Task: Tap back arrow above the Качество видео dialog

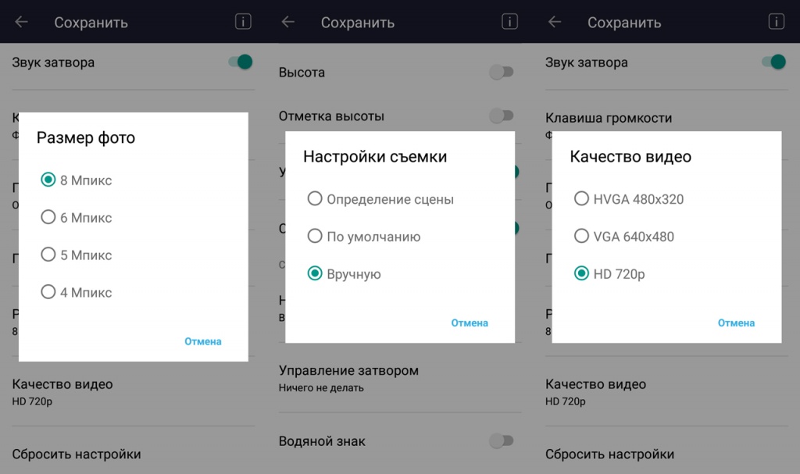Action: 555,22
